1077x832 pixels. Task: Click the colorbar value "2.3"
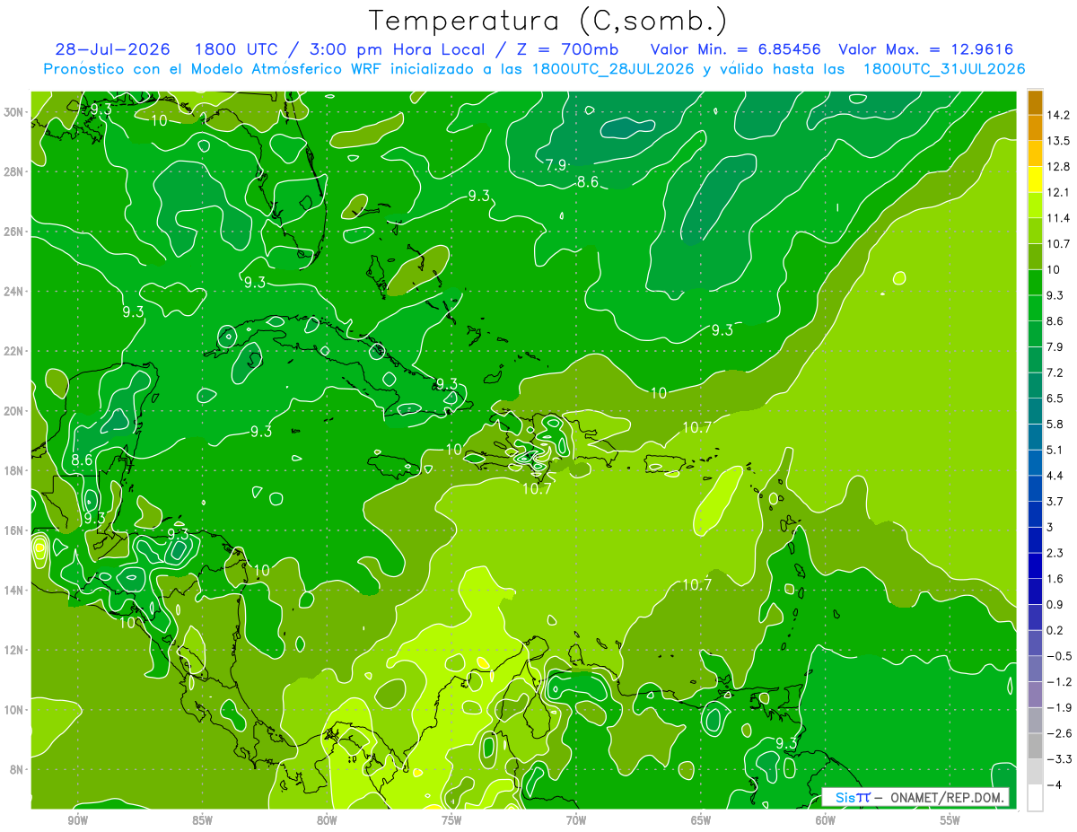tap(1055, 553)
